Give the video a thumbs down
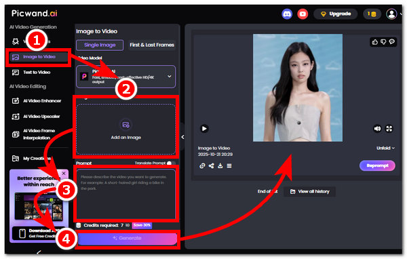 click(x=383, y=42)
